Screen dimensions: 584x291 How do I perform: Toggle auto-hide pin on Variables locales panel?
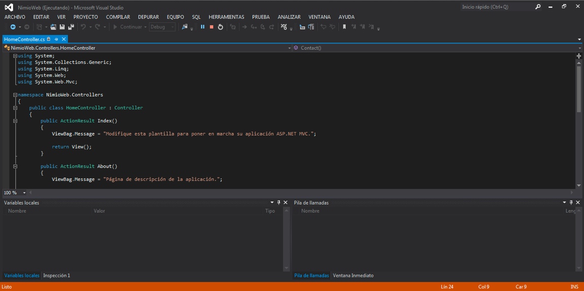tap(279, 203)
